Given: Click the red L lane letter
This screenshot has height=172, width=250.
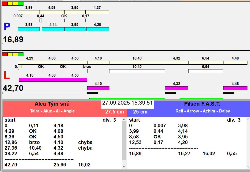Looking at the screenshot, I should pyautogui.click(x=7, y=75).
